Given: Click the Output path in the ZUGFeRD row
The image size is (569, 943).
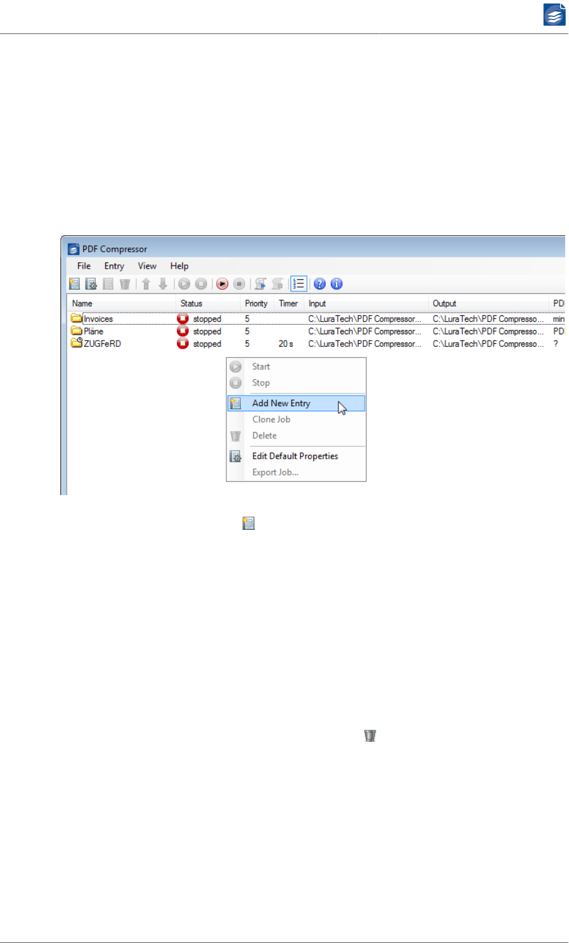Looking at the screenshot, I should [x=488, y=344].
